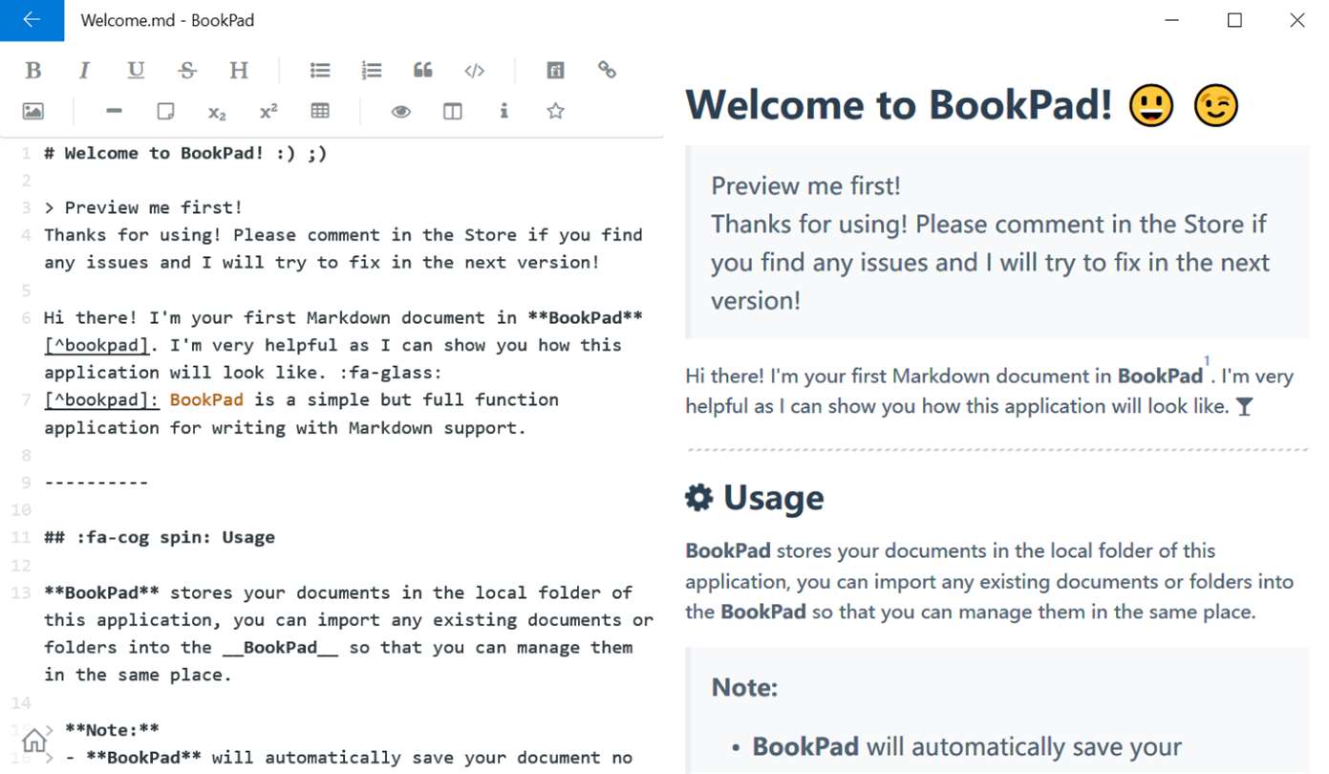The height and width of the screenshot is (774, 1329).
Task: Click the '## :fa-cog spin: Usage' editor line
Action: point(160,537)
